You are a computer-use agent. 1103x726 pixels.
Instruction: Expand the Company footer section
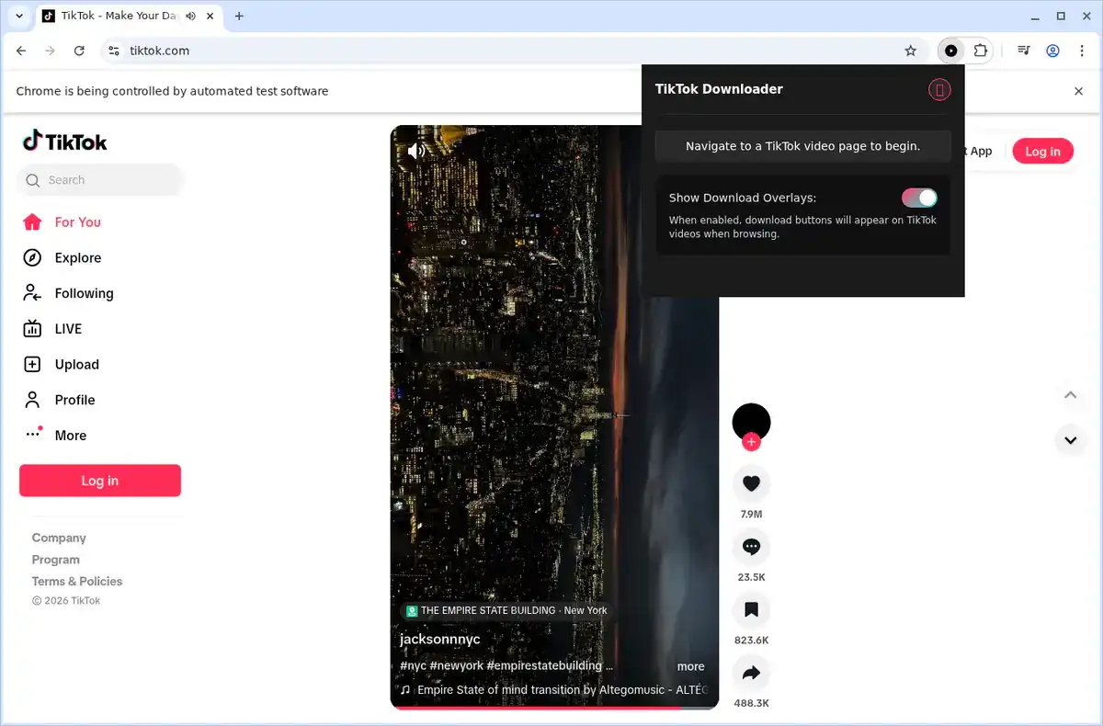pos(59,538)
